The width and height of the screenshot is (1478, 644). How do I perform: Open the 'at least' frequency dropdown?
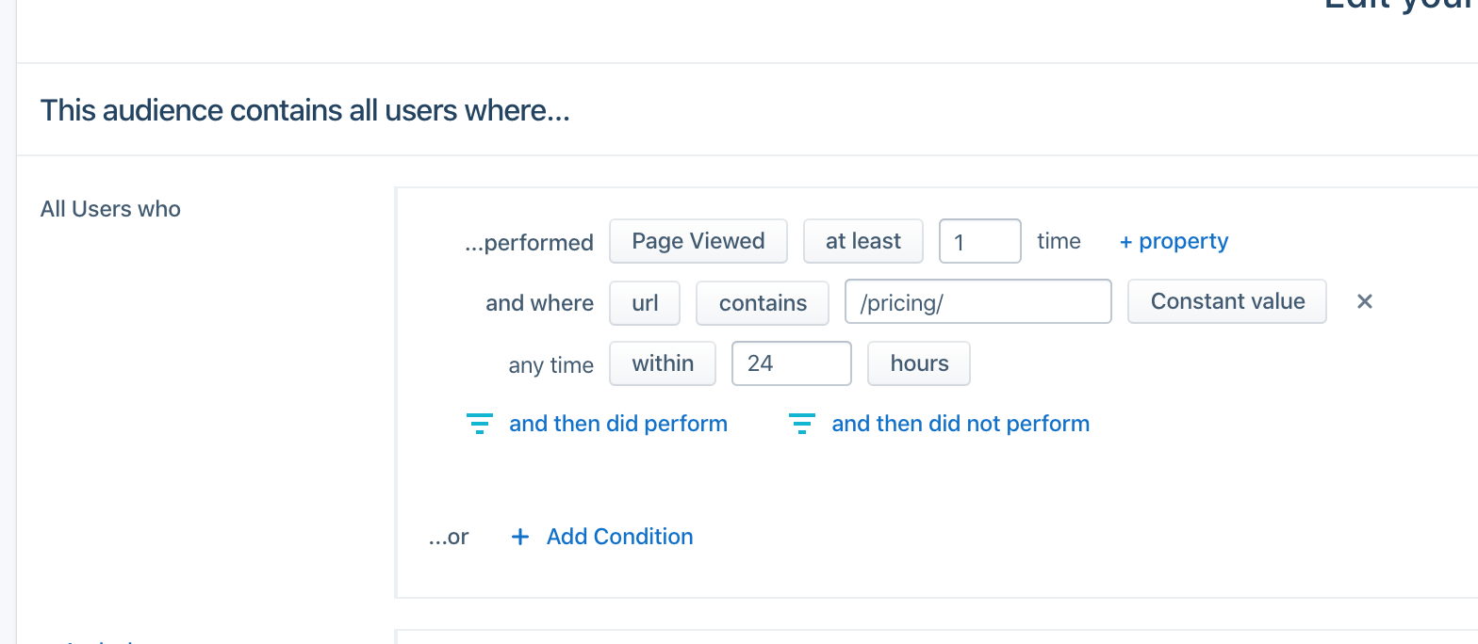tap(862, 241)
